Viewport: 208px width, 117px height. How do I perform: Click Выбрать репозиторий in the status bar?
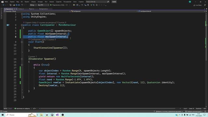coord(194,111)
